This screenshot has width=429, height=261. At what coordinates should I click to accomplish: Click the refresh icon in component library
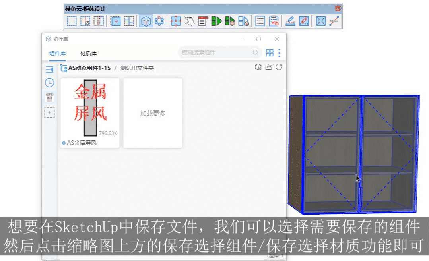(279, 67)
